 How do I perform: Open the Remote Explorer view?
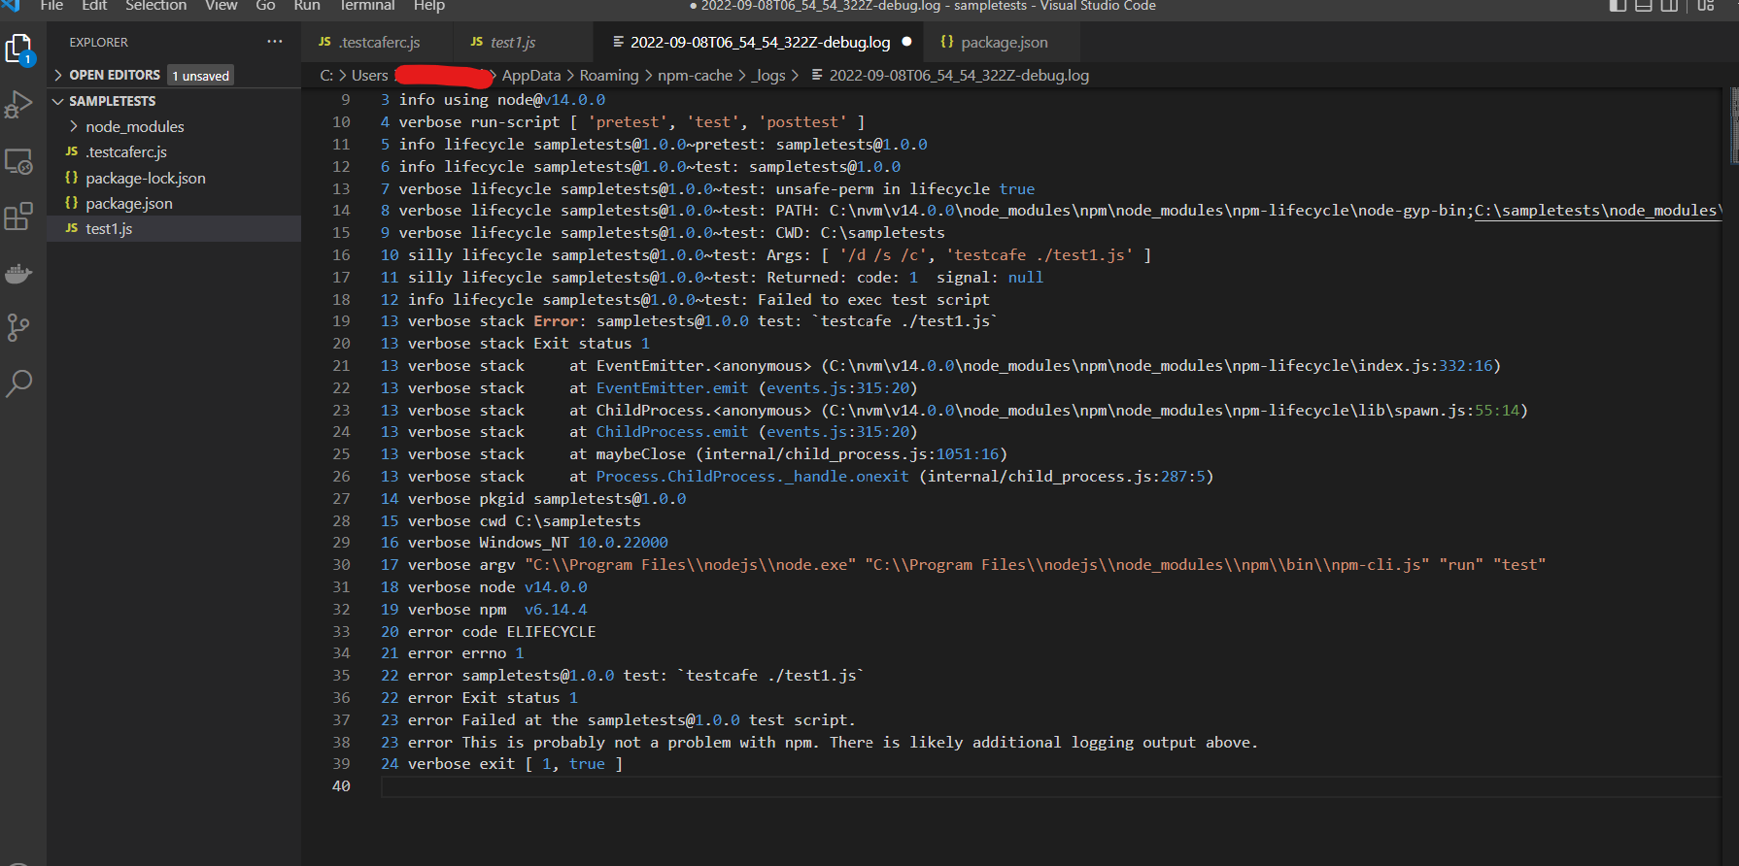(18, 161)
